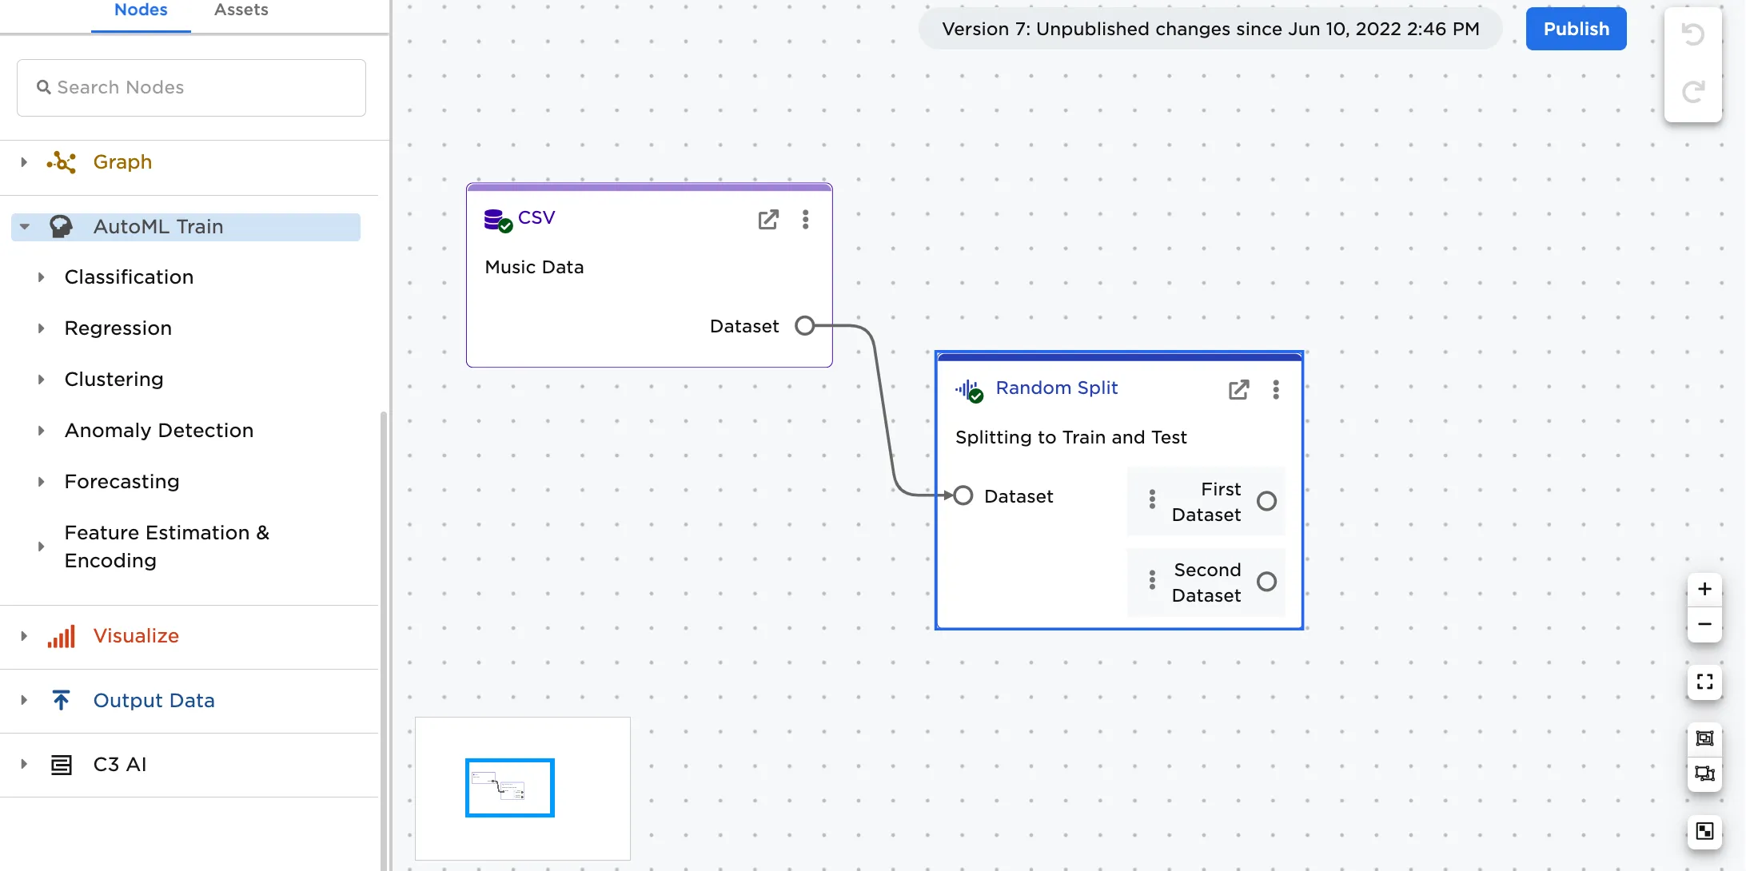Click the zoom in icon on canvas toolbar
Screen dimensions: 1746x871
coord(1704,589)
